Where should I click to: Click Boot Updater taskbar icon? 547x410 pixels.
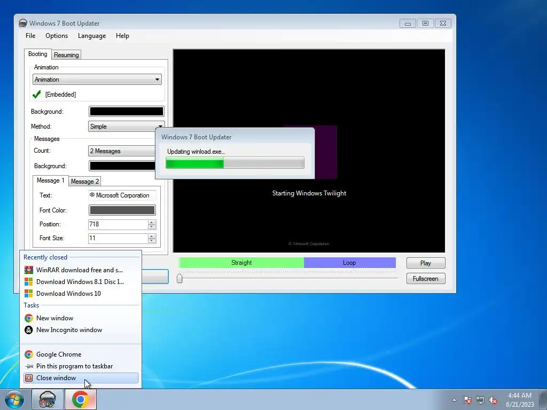pyautogui.click(x=48, y=399)
